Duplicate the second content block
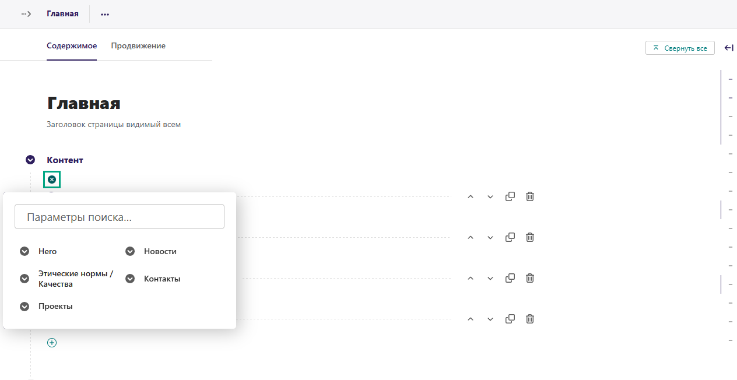This screenshot has width=737, height=380. pos(510,237)
